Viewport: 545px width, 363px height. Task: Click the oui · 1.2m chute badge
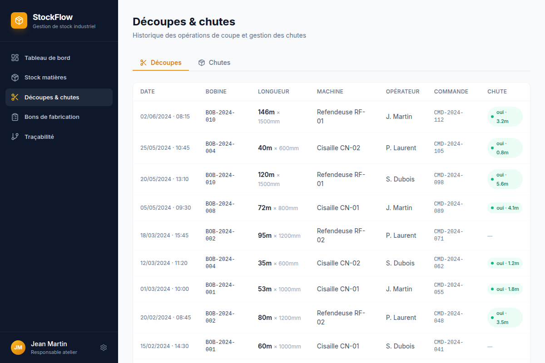click(x=505, y=263)
